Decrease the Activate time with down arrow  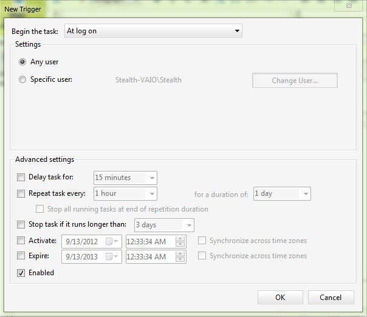coord(180,244)
